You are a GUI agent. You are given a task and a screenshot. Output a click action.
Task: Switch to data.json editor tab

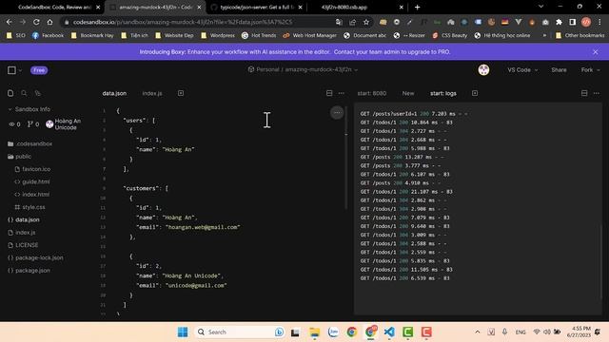click(x=114, y=93)
